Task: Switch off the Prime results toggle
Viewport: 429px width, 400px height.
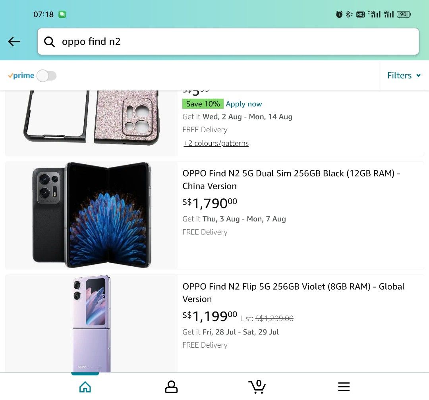Action: pos(46,75)
